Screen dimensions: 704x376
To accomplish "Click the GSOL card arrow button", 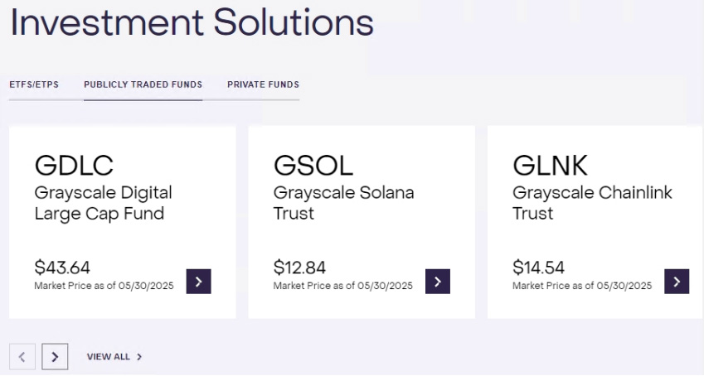I will click(438, 282).
